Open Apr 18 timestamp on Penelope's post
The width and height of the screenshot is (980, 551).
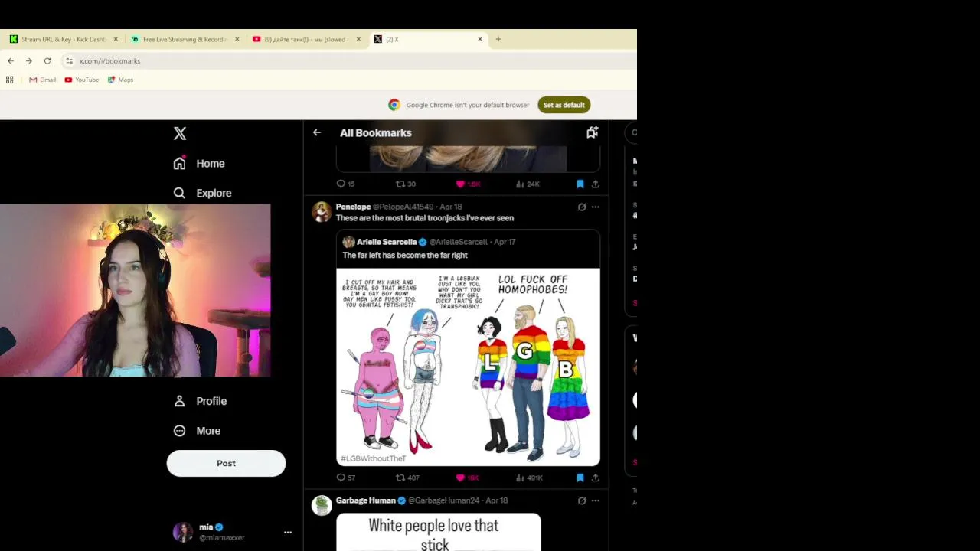(451, 207)
